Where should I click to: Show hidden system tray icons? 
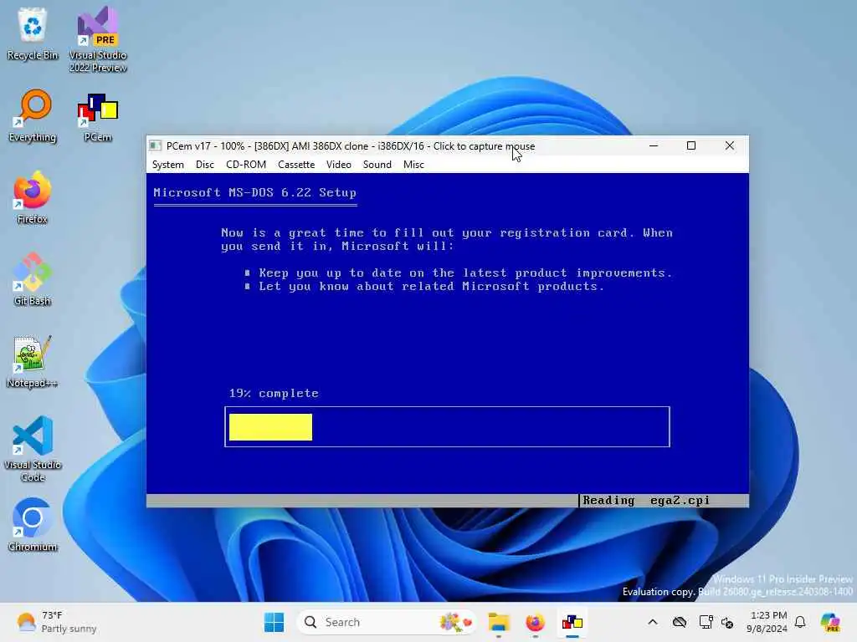point(653,622)
